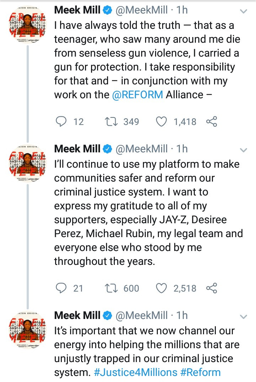This screenshot has height=382, width=256.
Task: Open the Meek Mill name on the first tweet
Action: point(77,10)
